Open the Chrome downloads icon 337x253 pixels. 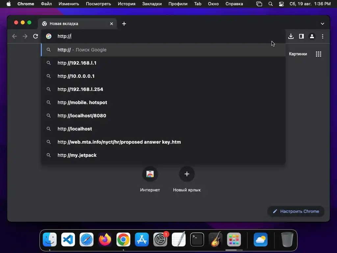(x=291, y=36)
